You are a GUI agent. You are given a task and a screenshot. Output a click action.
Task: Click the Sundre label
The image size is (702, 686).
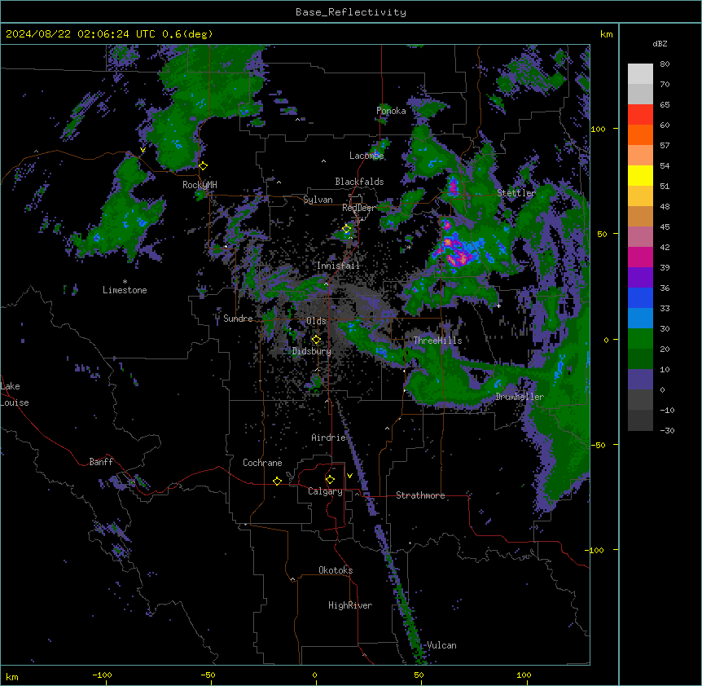coord(238,319)
